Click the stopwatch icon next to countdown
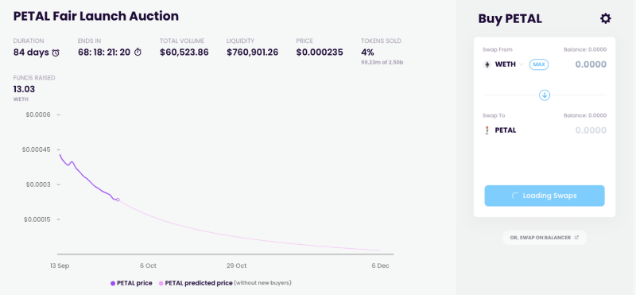Viewport: 636px width, 295px height. (138, 52)
